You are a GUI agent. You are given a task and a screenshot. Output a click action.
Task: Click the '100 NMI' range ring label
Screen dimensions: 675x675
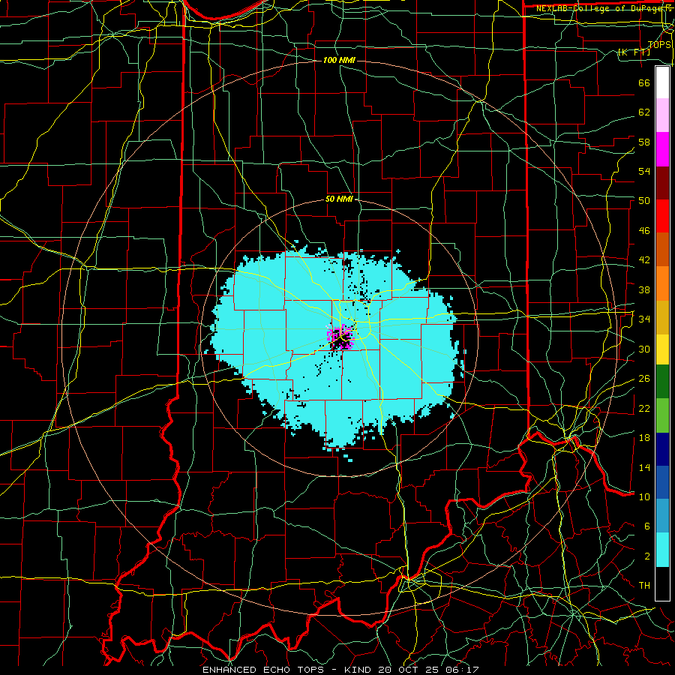339,60
